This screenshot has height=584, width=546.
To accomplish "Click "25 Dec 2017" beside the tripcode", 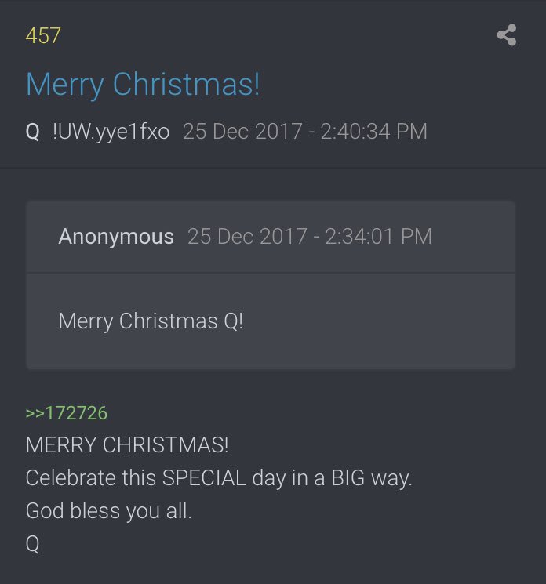I will 242,132.
